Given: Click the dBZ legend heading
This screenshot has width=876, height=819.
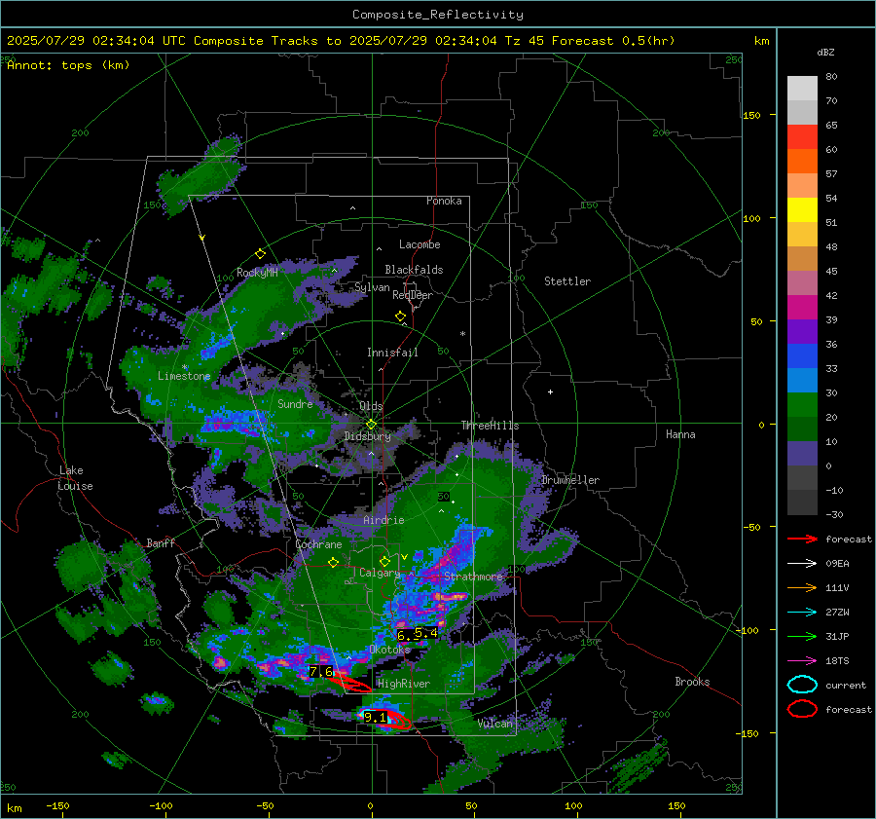Looking at the screenshot, I should click(825, 52).
